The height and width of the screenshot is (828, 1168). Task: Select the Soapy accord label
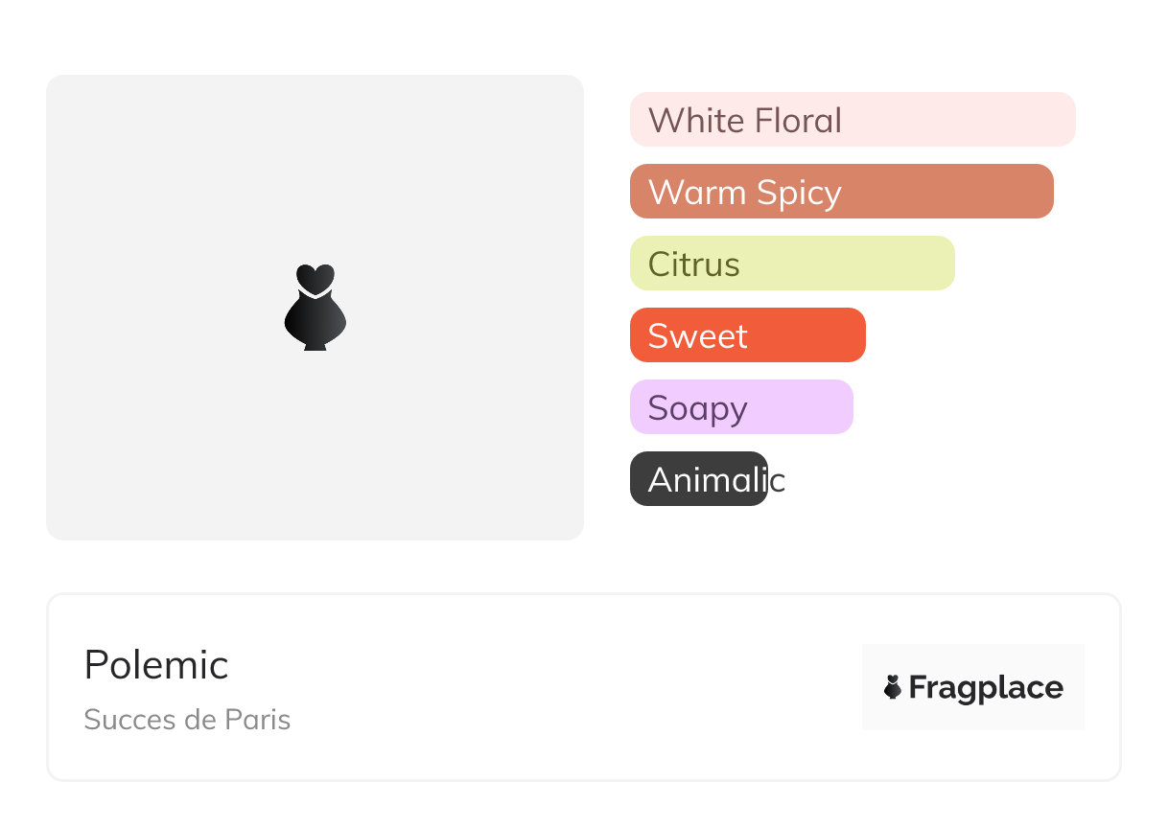point(698,408)
